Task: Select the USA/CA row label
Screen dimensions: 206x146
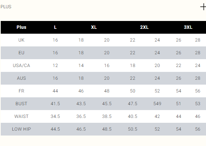Action: coord(21,66)
